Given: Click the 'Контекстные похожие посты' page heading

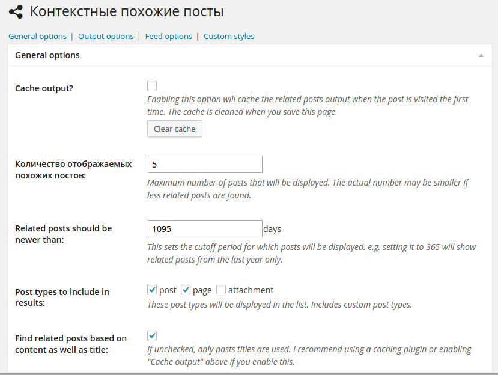Looking at the screenshot, I should click(x=127, y=11).
